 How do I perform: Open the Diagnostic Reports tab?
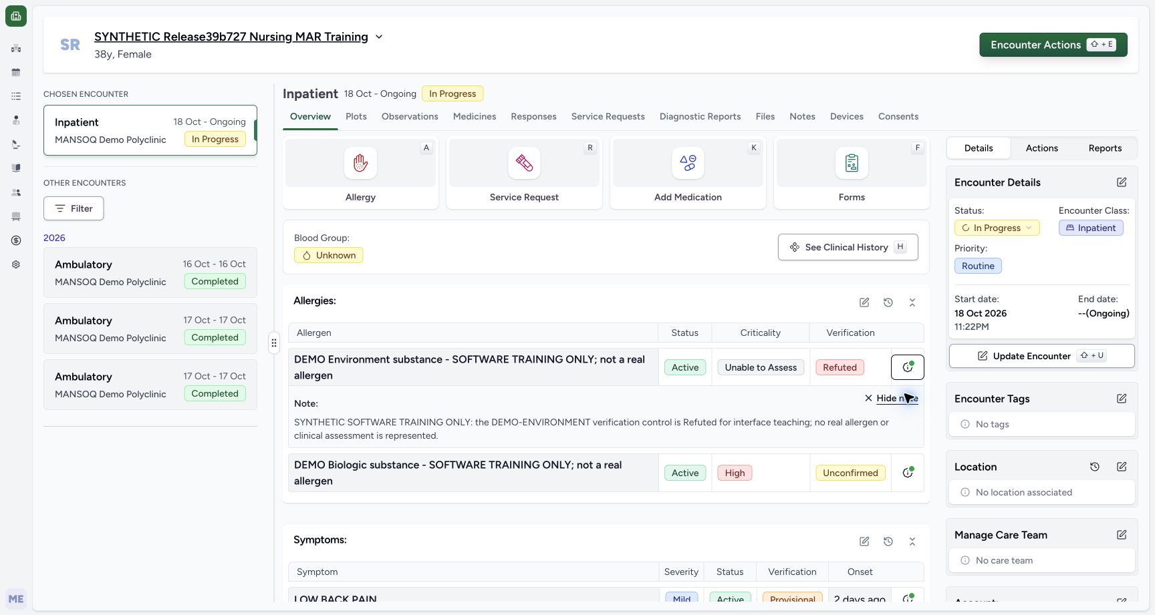click(700, 116)
